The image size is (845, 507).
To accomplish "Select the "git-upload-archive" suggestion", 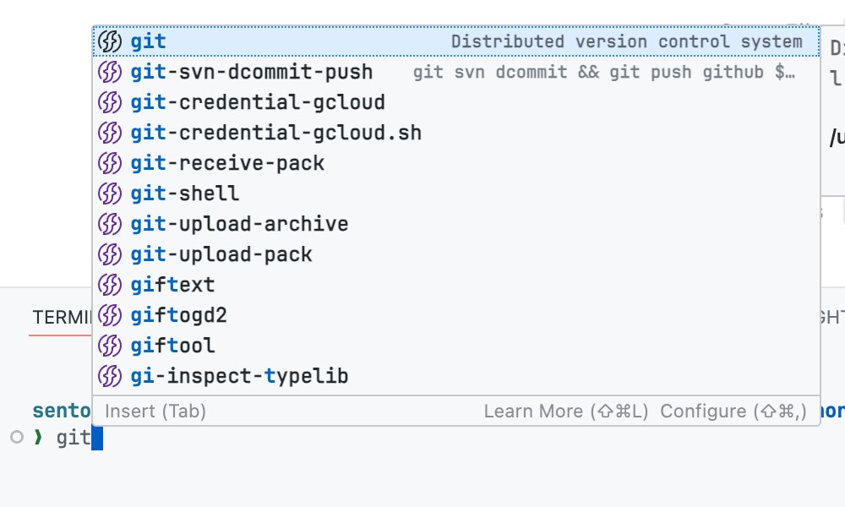I will 239,224.
